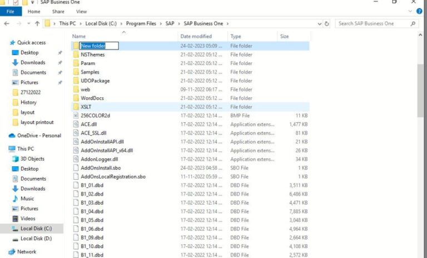Open the History folder in sidebar
The height and width of the screenshot is (258, 427).
click(x=28, y=102)
